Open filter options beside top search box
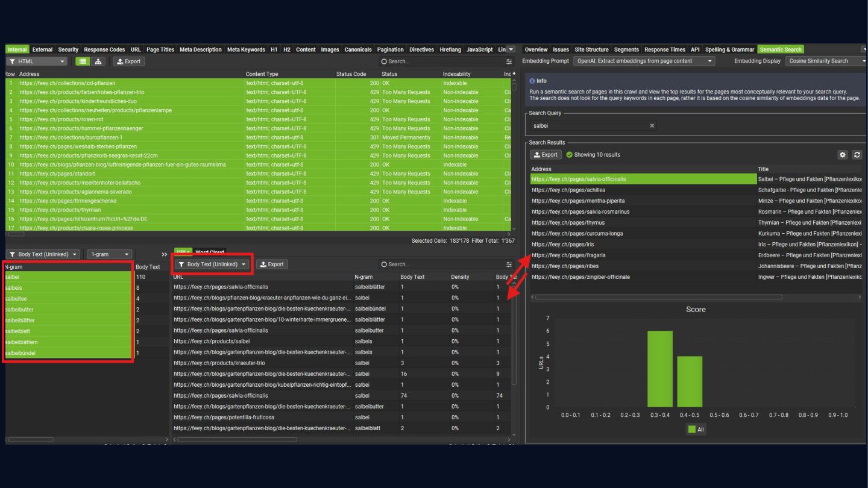868x488 pixels. 509,61
